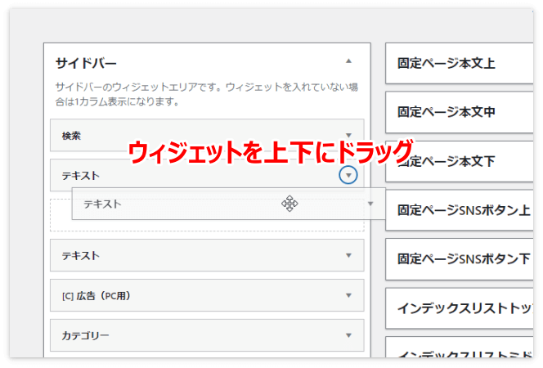The width and height of the screenshot is (543, 368).
Task: Open the 固定ページ本文下 widget area
Action: pyautogui.click(x=460, y=161)
